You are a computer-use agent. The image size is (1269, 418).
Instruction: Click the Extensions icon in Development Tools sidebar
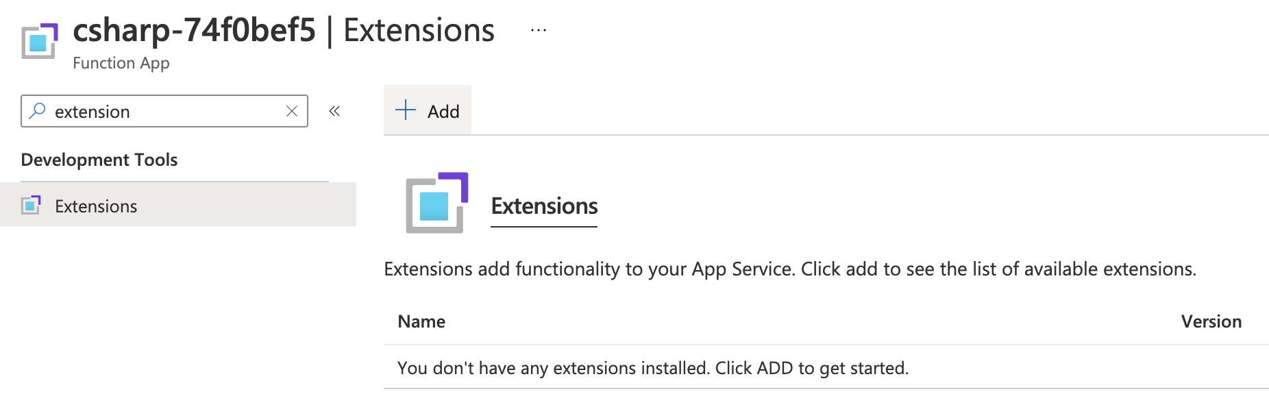pos(30,205)
